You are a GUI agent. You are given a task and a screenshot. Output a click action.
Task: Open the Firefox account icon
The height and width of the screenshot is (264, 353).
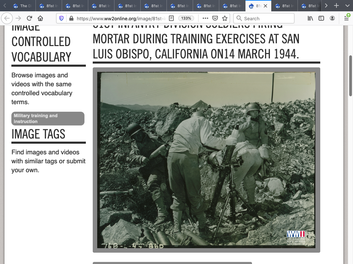point(332,18)
